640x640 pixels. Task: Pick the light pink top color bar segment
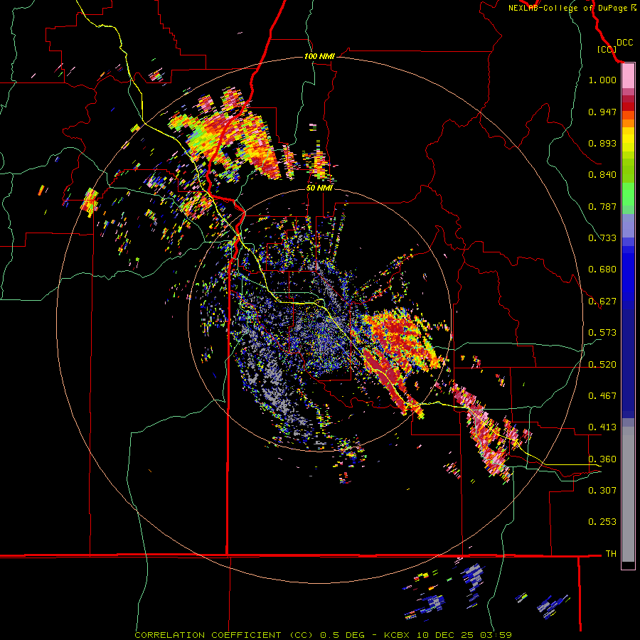click(628, 76)
